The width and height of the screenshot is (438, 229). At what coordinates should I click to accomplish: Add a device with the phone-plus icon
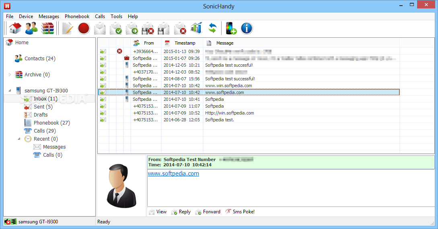coord(231,28)
